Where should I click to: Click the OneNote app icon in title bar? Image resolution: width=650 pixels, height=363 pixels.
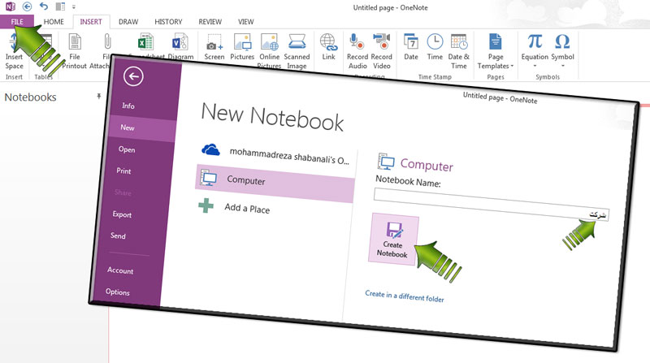[10, 6]
